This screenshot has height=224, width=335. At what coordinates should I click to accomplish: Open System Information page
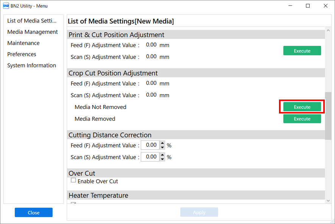(x=32, y=65)
